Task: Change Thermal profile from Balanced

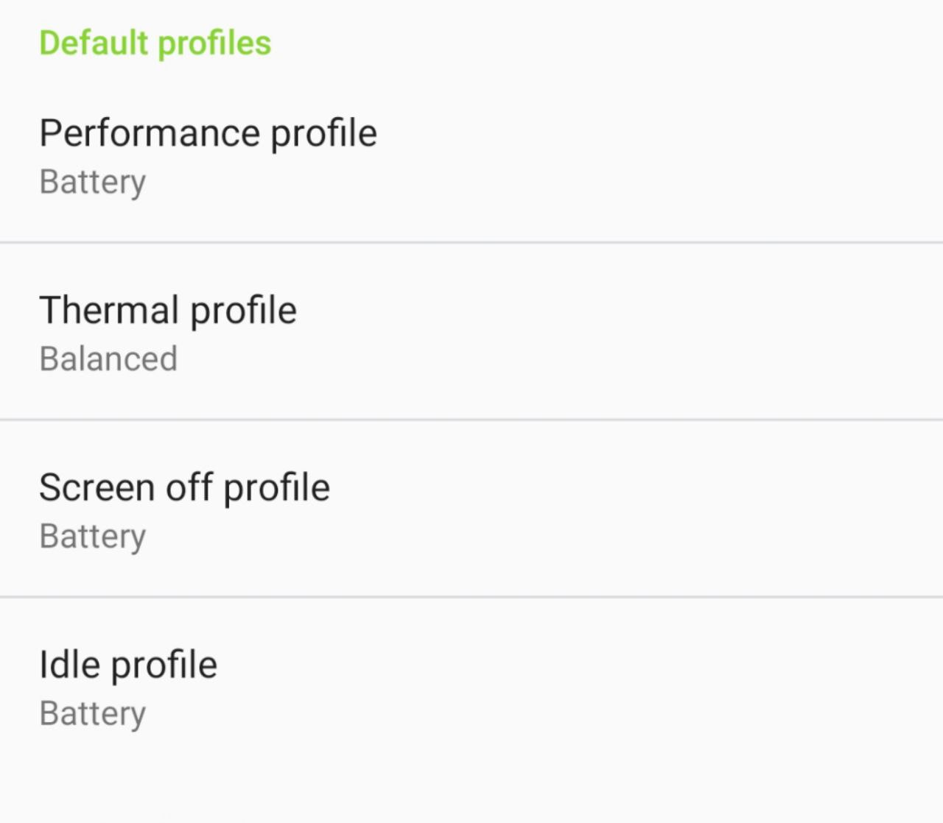Action: (471, 331)
